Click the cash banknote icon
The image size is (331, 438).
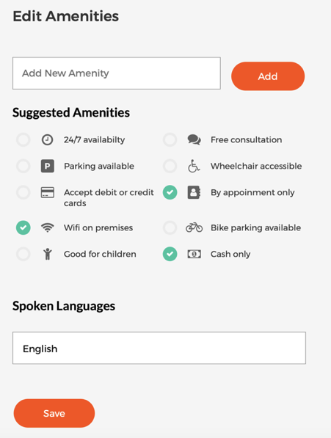194,254
